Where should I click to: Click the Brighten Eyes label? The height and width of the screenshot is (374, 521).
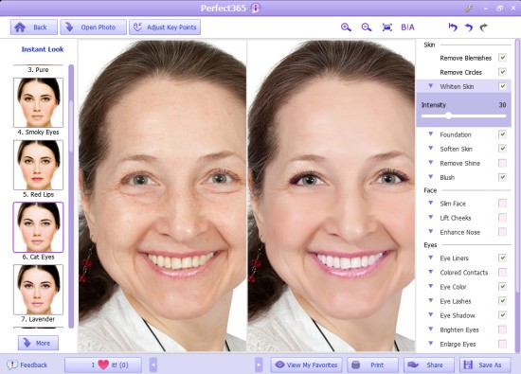(x=459, y=329)
